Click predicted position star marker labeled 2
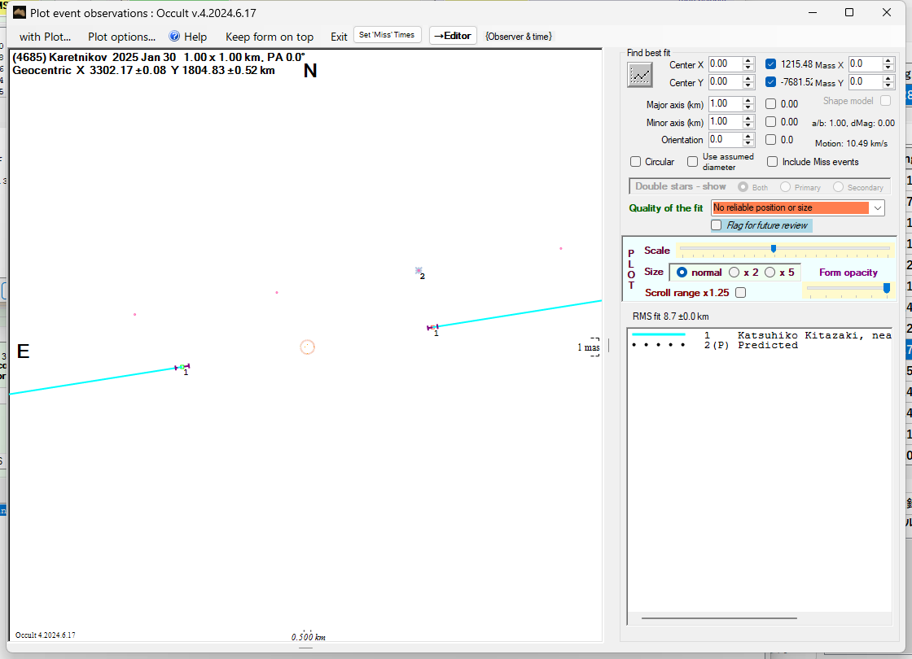This screenshot has height=659, width=912. tap(419, 271)
